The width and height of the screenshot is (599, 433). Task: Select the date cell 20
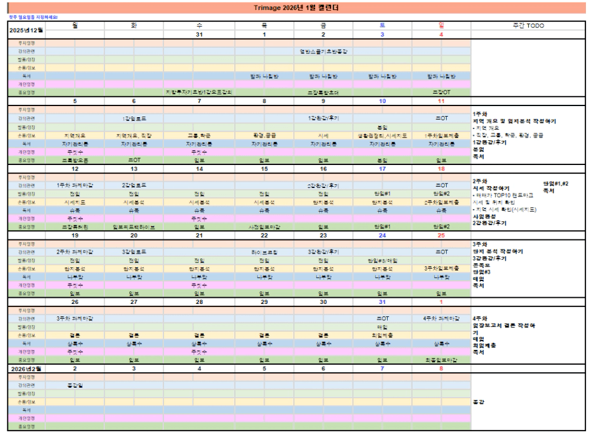134,235
